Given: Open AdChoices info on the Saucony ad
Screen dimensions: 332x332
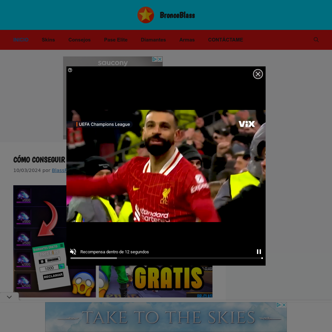Looking at the screenshot, I should 154,59.
